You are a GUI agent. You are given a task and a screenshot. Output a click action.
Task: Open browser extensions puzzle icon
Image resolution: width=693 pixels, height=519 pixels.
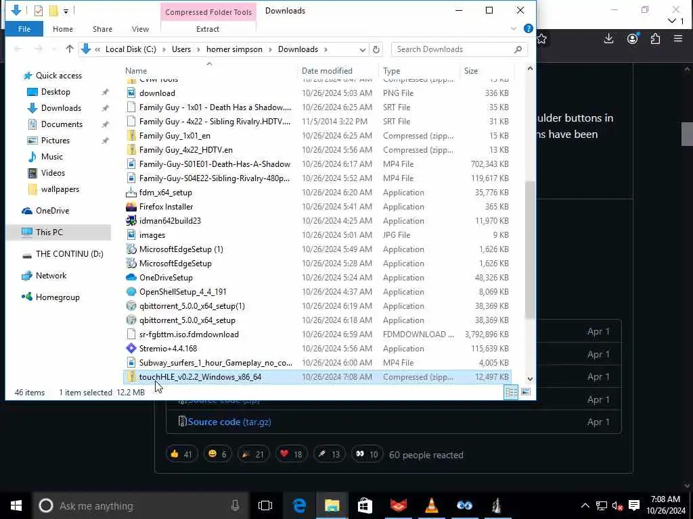point(655,39)
